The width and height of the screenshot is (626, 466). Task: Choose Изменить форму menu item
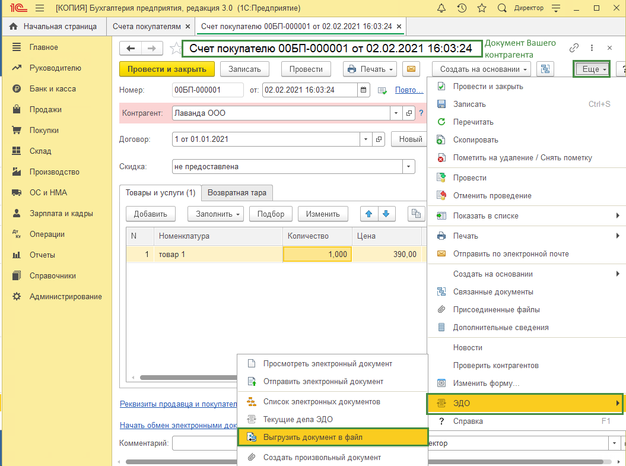pyautogui.click(x=526, y=383)
